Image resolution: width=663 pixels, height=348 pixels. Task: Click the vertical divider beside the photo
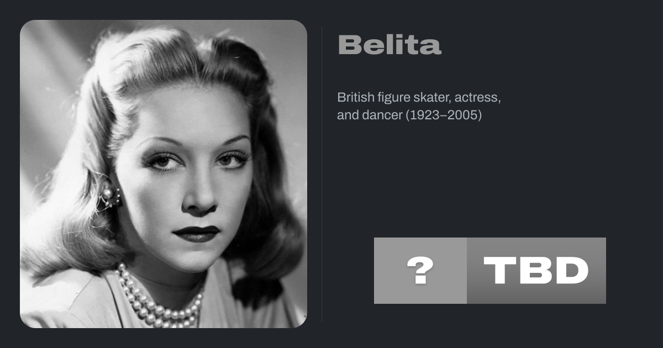[322, 174]
